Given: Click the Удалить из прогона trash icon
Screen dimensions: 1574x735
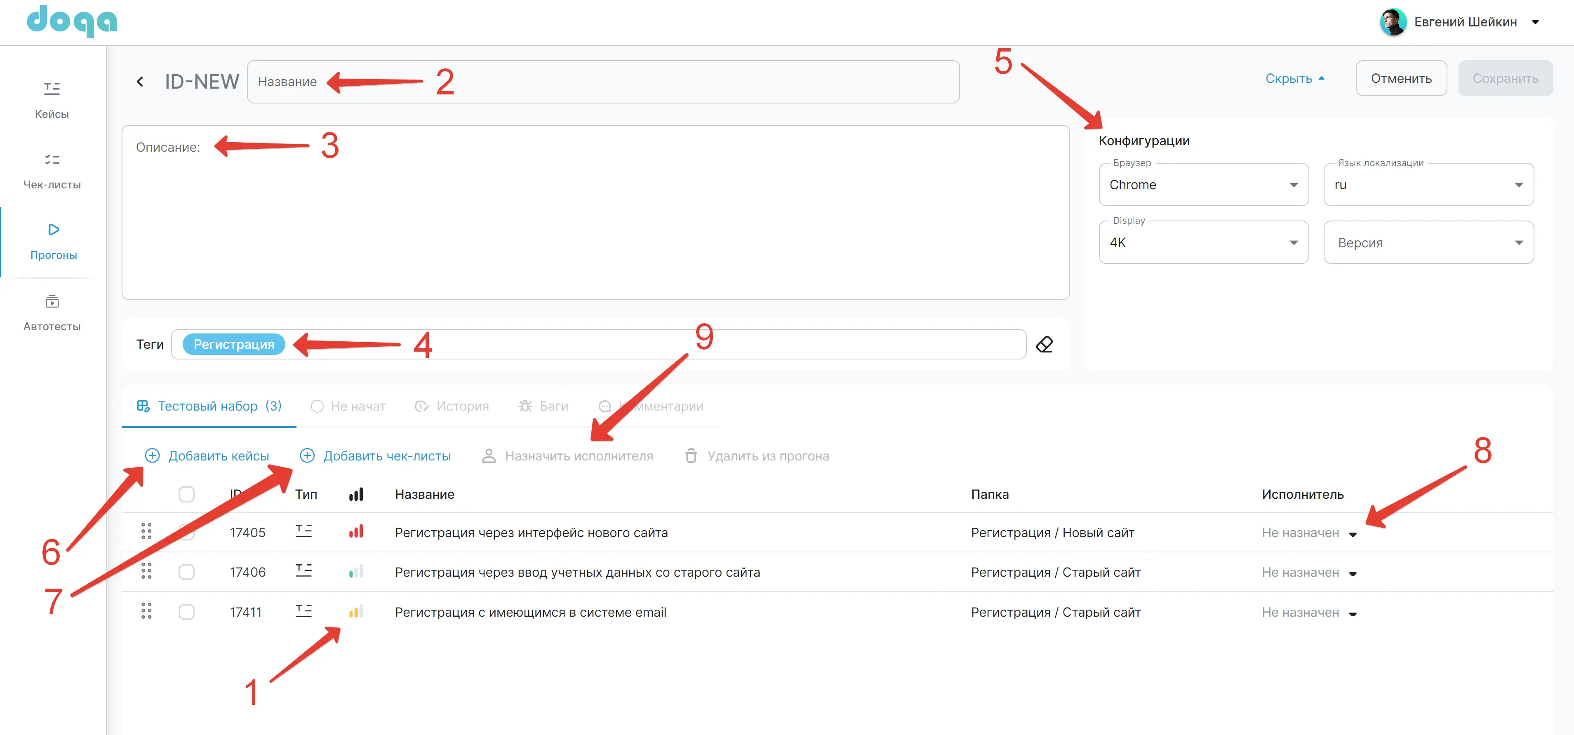Looking at the screenshot, I should pos(691,456).
